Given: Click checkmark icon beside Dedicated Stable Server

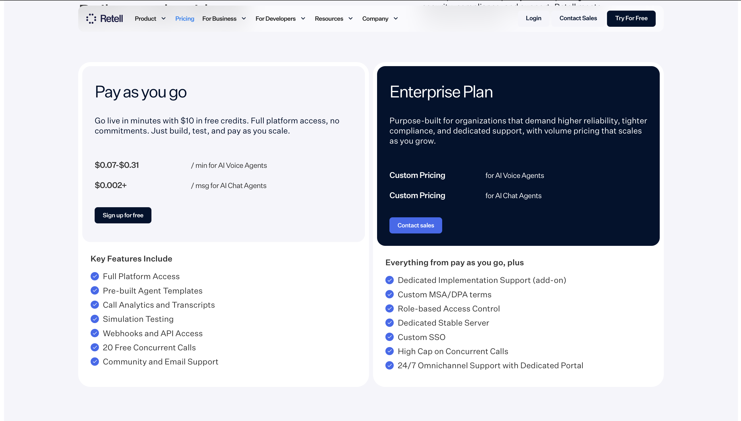Looking at the screenshot, I should (389, 323).
